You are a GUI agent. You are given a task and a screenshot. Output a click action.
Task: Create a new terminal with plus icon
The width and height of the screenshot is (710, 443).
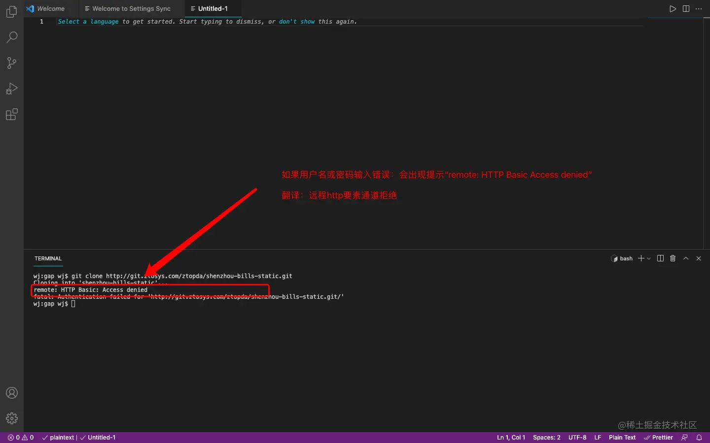point(641,258)
